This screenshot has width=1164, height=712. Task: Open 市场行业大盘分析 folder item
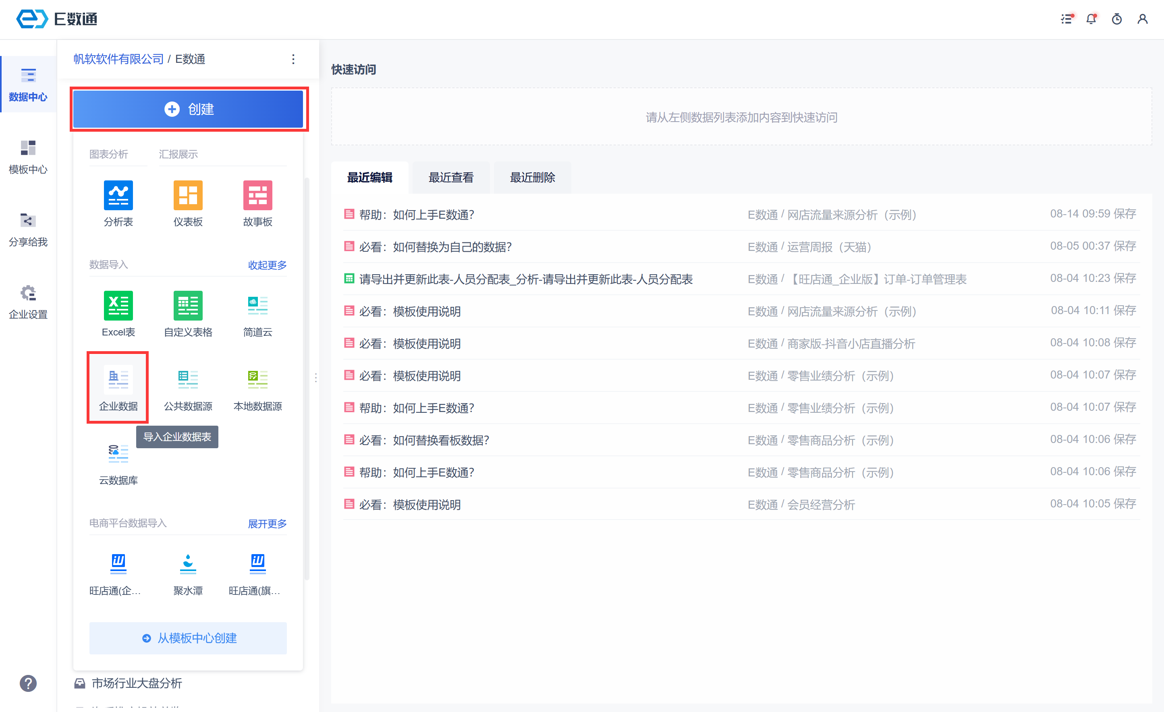[x=137, y=683]
